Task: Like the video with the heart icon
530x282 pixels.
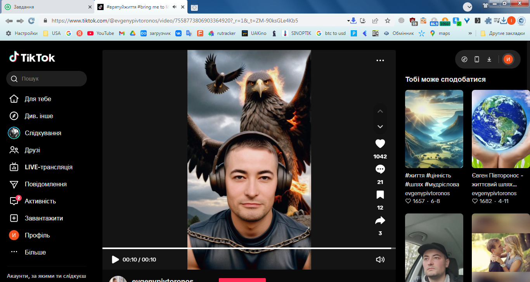Action: (380, 144)
